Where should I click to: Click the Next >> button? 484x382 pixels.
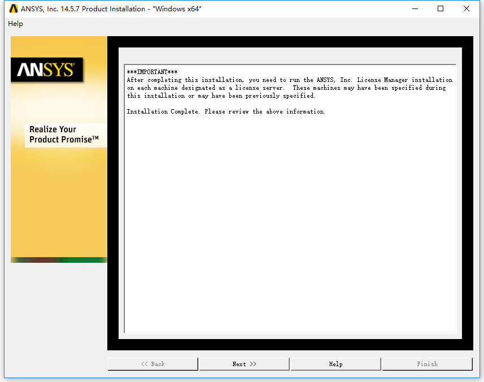tap(244, 364)
